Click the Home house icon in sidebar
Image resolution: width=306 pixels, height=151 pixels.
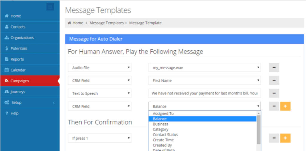(x=7, y=16)
